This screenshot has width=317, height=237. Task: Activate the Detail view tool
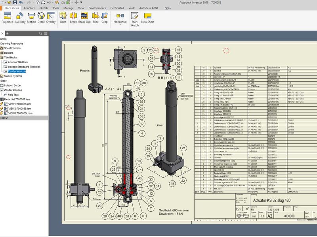point(41,18)
